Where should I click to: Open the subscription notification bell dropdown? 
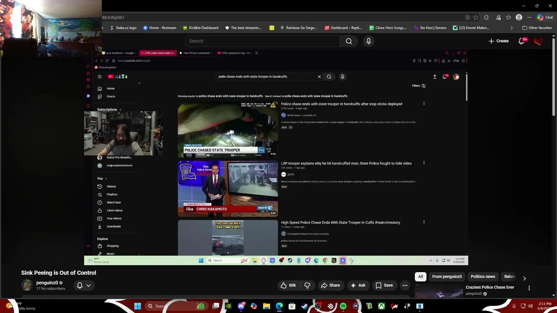84,285
